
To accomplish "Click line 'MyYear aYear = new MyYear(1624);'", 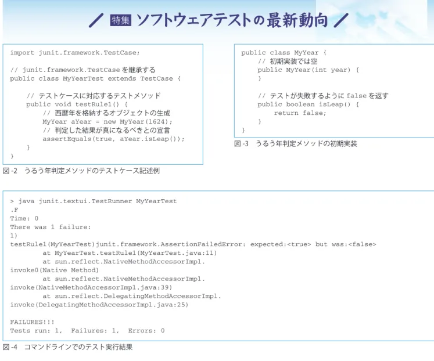I will [x=107, y=122].
